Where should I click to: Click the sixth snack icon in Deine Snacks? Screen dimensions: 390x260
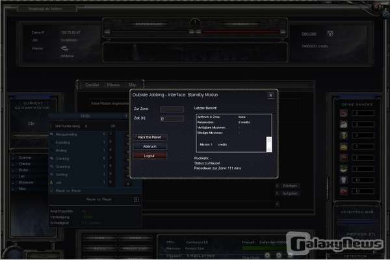[x=344, y=169]
